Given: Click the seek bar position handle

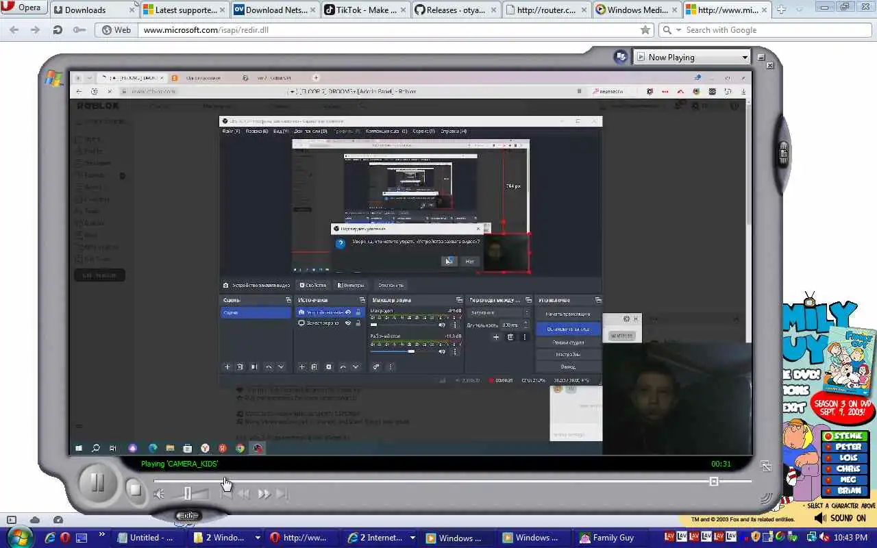Looking at the screenshot, I should pyautogui.click(x=714, y=482).
